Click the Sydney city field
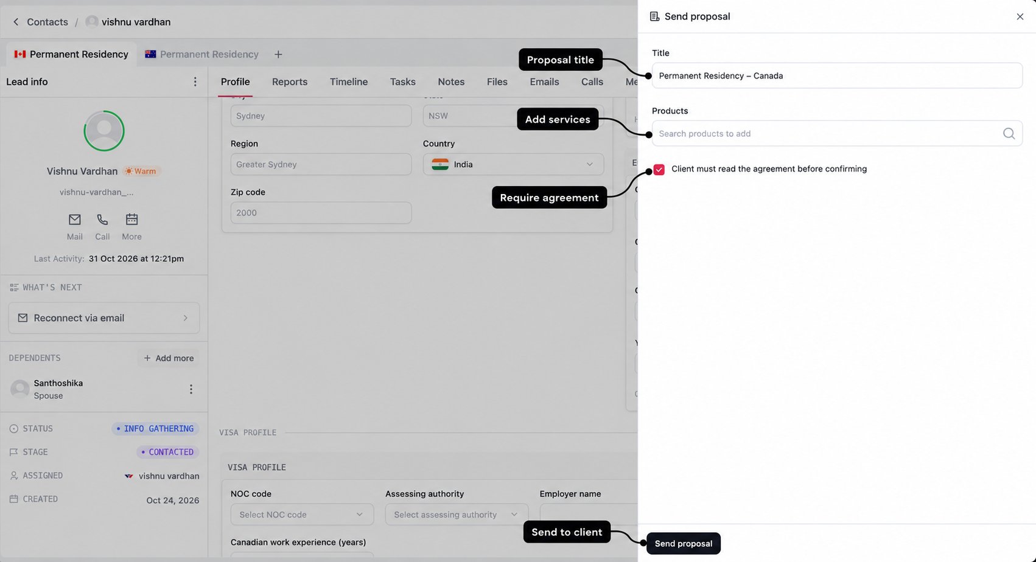This screenshot has height=562, width=1036. point(321,116)
